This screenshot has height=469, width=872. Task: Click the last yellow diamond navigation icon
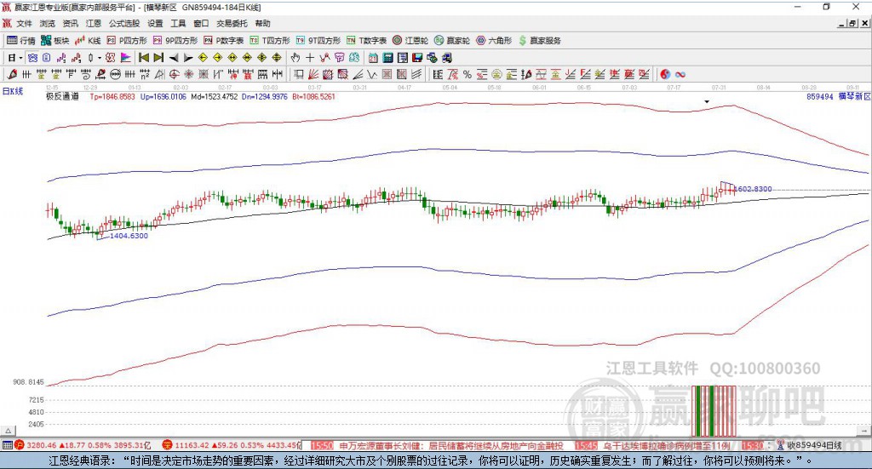point(277,58)
